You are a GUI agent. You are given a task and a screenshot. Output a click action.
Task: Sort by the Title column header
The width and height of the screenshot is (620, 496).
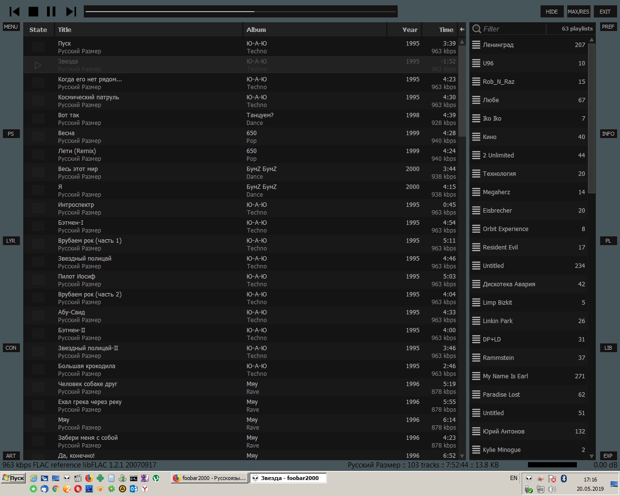(x=148, y=30)
